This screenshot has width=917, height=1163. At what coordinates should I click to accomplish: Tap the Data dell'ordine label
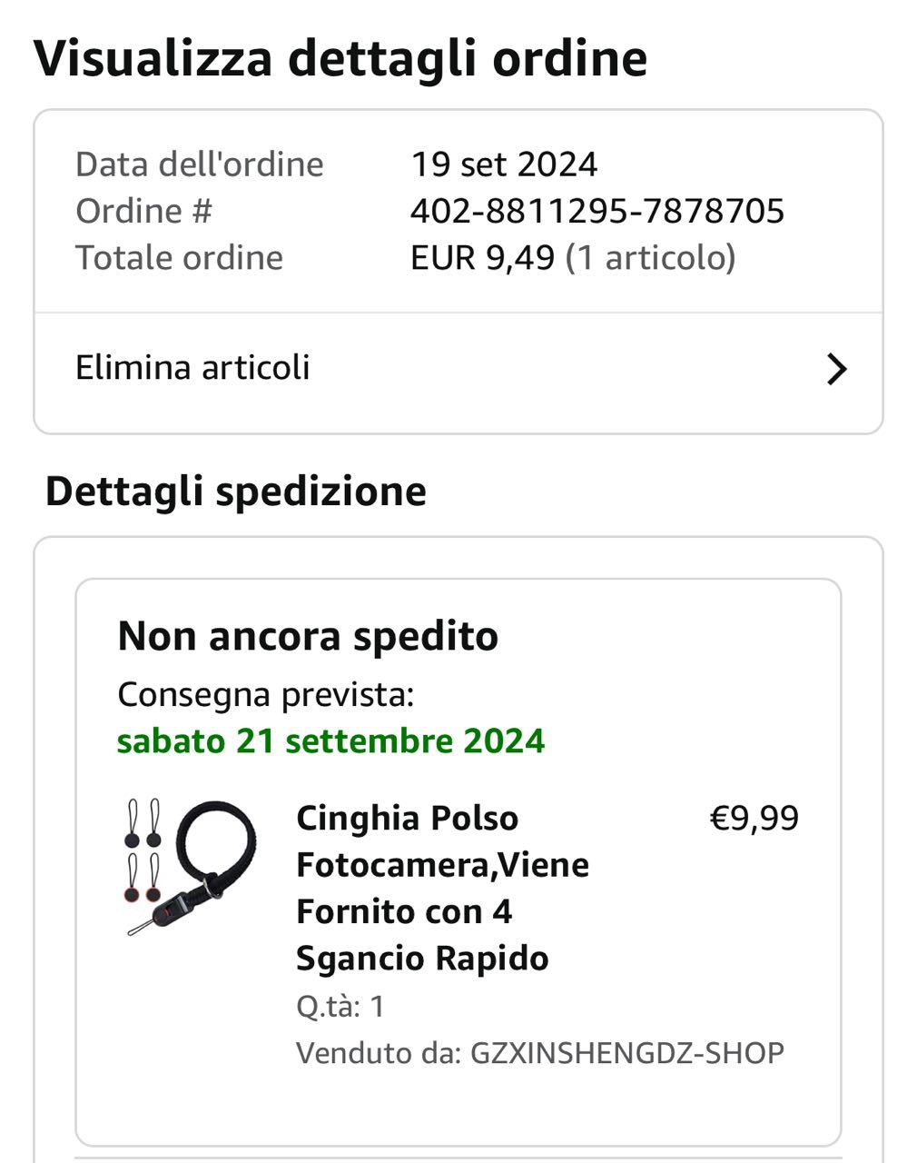[199, 164]
